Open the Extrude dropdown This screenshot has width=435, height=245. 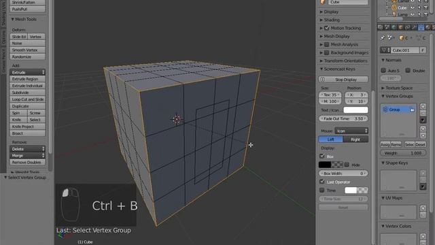27,72
